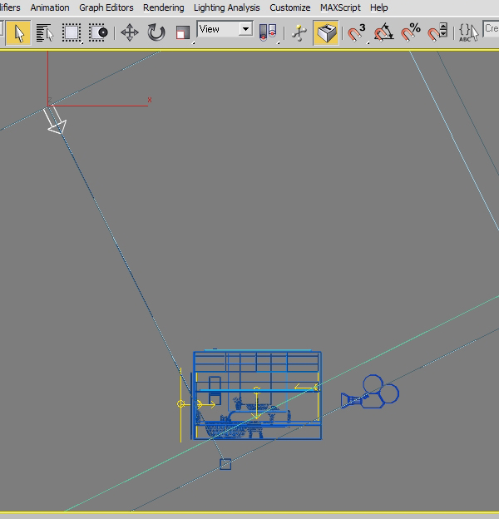The height and width of the screenshot is (519, 499).
Task: Toggle the Spinner Snap magnet
Action: (x=437, y=32)
